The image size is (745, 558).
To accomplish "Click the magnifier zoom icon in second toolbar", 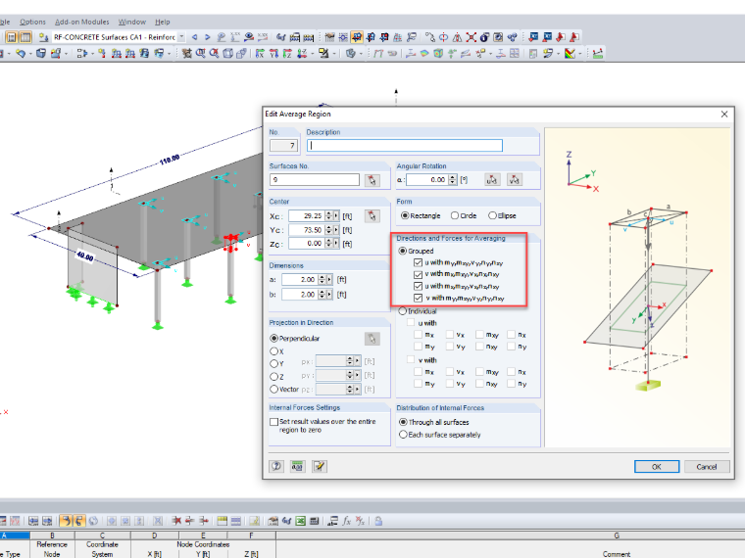I will [201, 54].
